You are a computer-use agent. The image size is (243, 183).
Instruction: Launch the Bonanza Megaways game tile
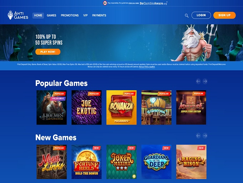tap(121, 107)
